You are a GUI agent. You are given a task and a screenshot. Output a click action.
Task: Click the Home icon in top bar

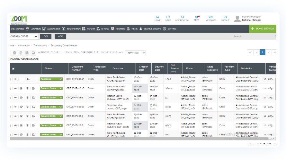pyautogui.click(x=157, y=17)
